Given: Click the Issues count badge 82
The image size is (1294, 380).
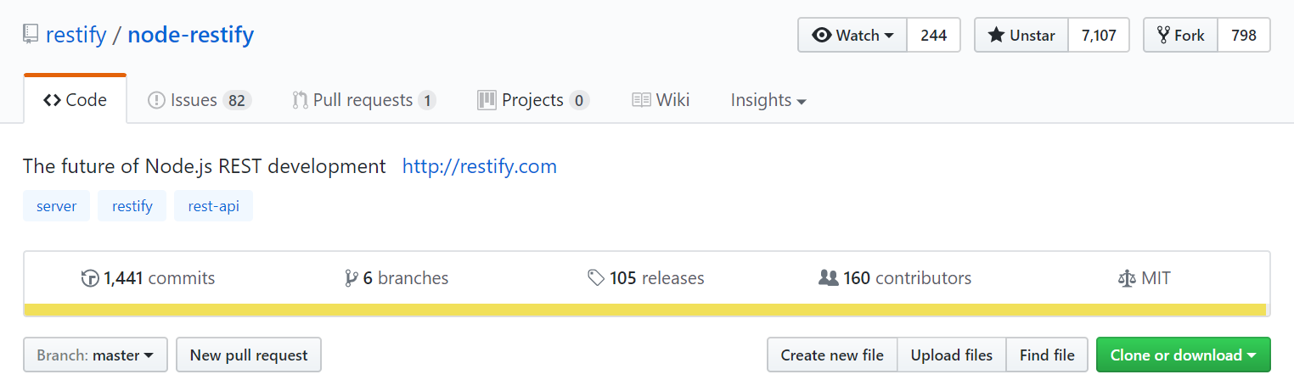Looking at the screenshot, I should click(237, 101).
